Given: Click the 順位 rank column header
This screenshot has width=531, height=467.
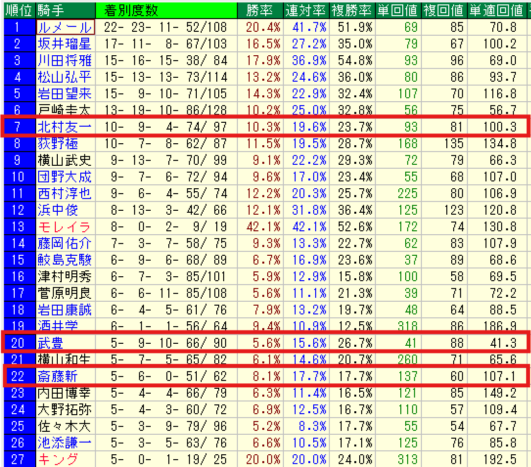Looking at the screenshot, I should coord(18,10).
